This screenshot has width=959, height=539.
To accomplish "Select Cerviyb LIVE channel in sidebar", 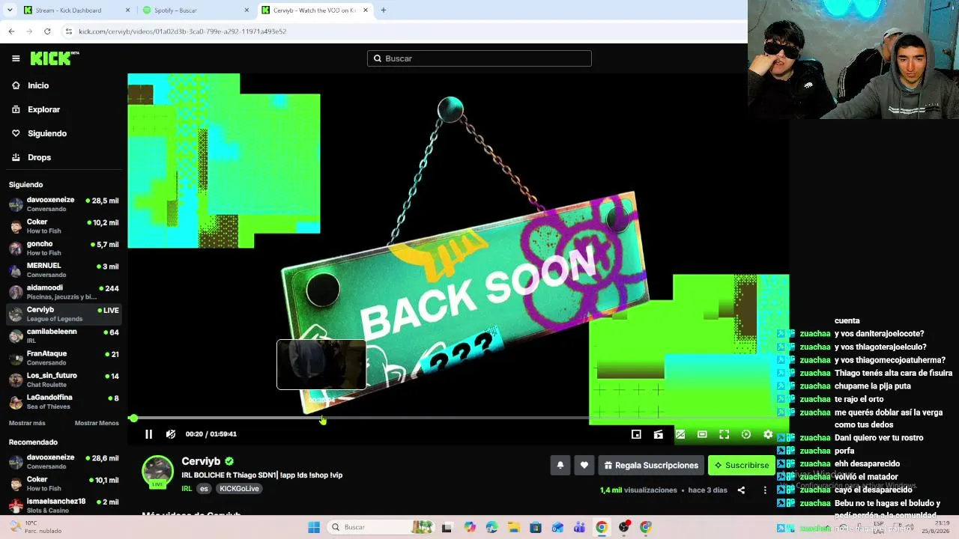I will 64,314.
